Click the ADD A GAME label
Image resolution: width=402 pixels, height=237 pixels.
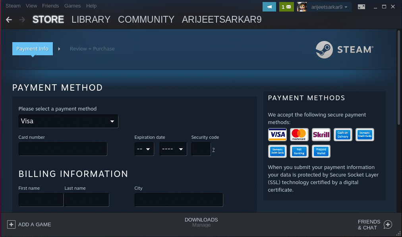35,224
